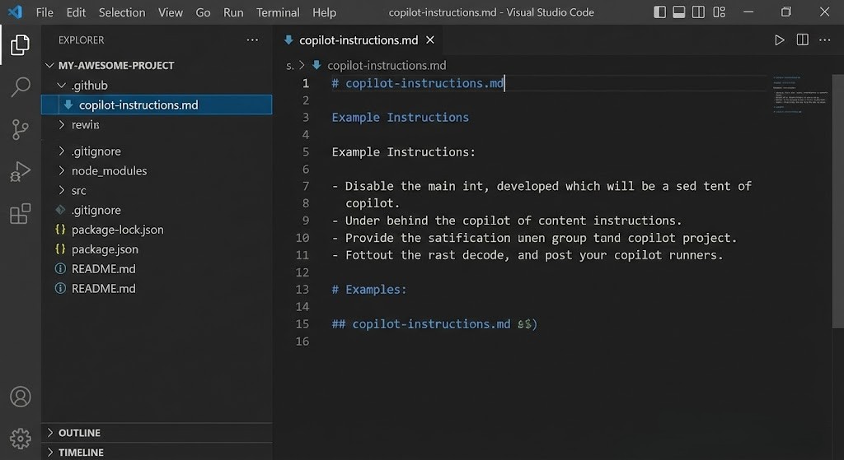
Task: Restore down the VS Code window
Action: [786, 12]
